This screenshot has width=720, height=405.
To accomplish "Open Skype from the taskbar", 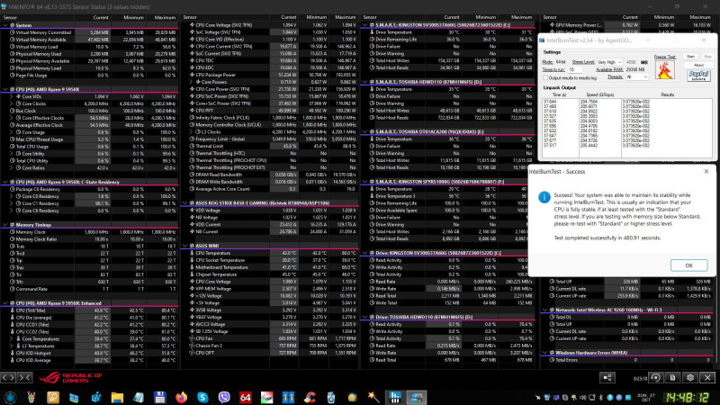I will coord(202,397).
